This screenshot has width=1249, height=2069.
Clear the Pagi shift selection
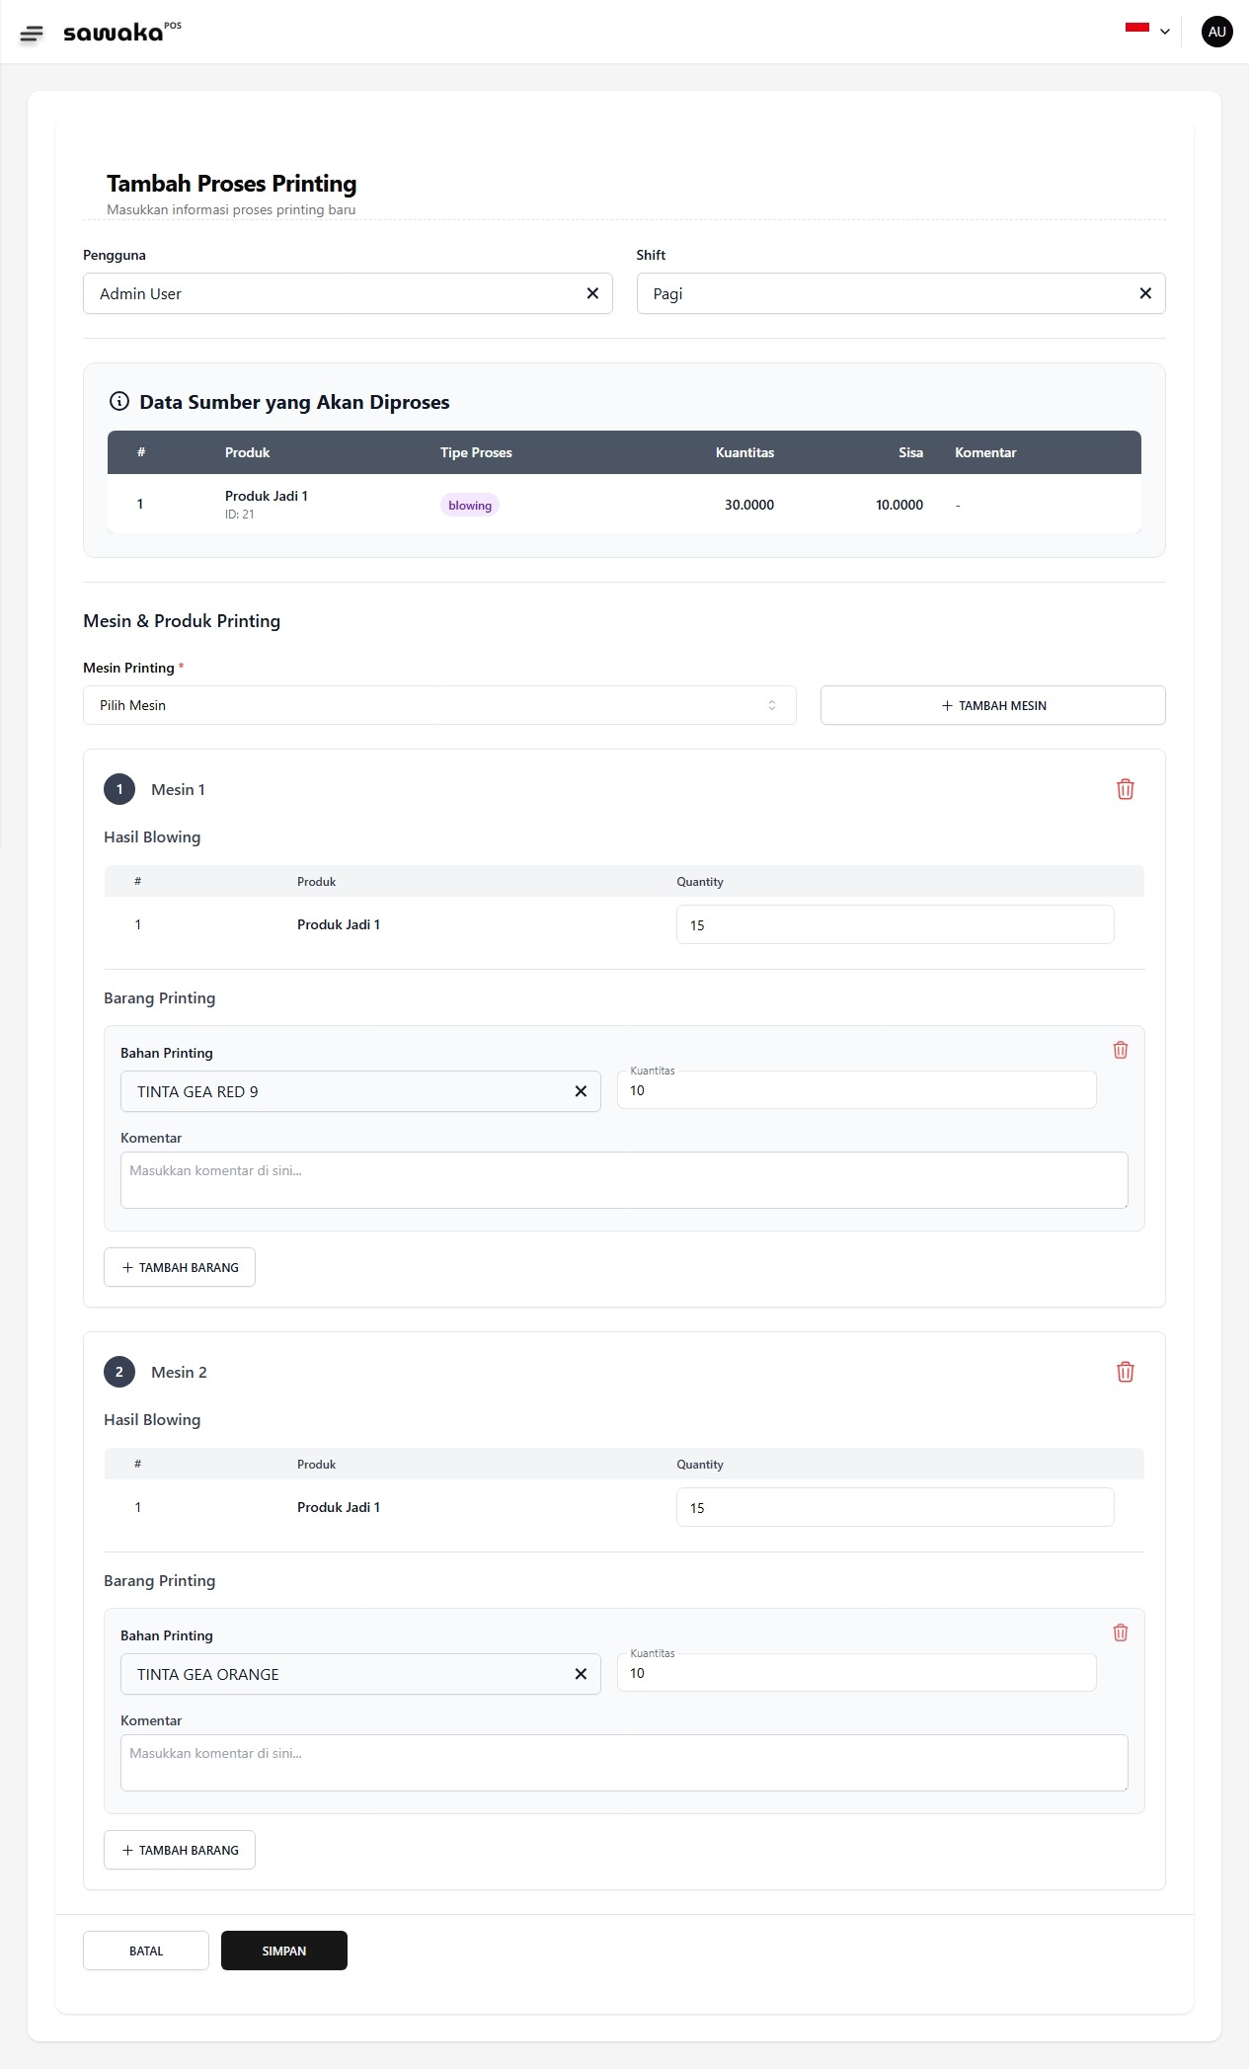point(1145,293)
